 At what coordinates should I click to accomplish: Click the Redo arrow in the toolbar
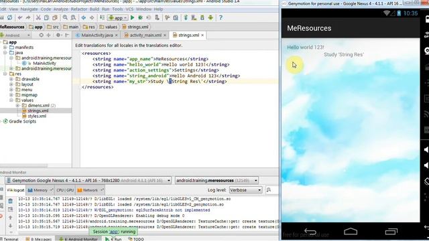click(x=28, y=18)
